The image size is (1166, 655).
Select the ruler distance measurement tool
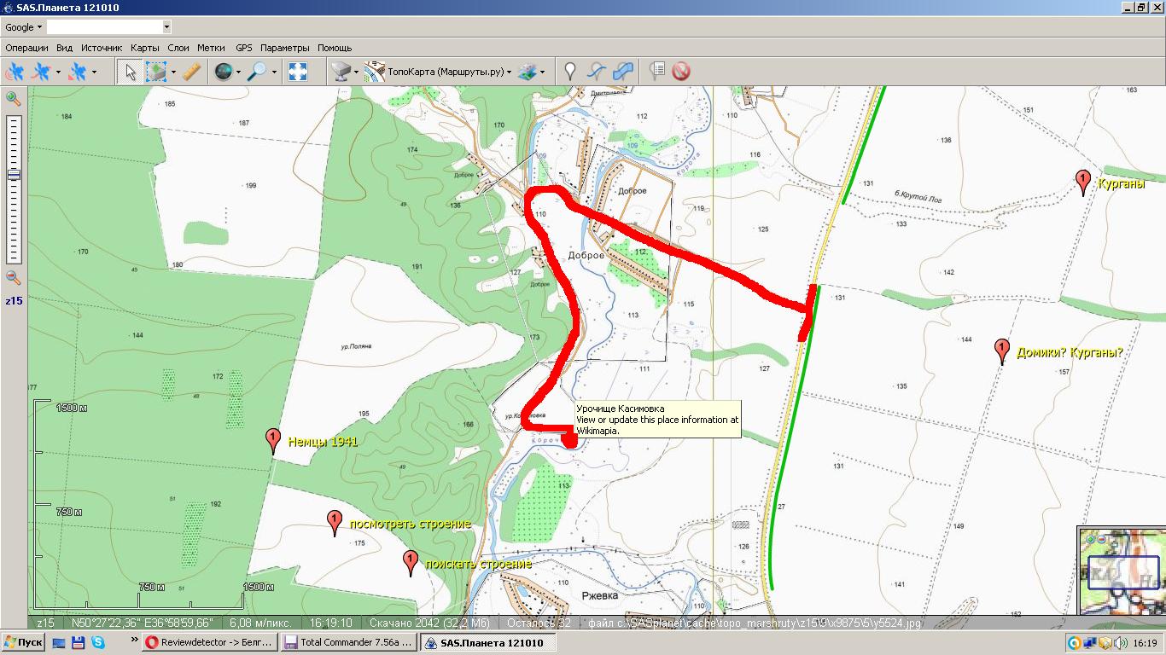pos(192,72)
